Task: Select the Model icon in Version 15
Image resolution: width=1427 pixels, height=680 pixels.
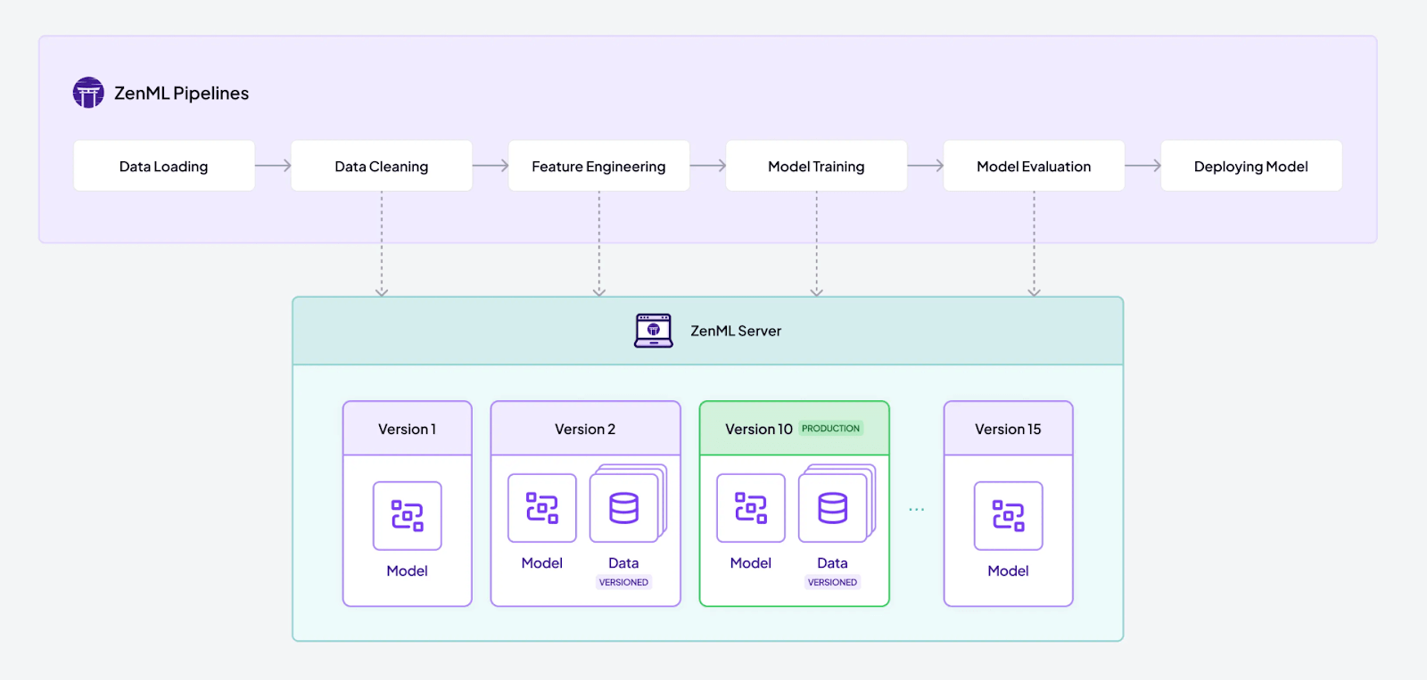Action: tap(1009, 516)
